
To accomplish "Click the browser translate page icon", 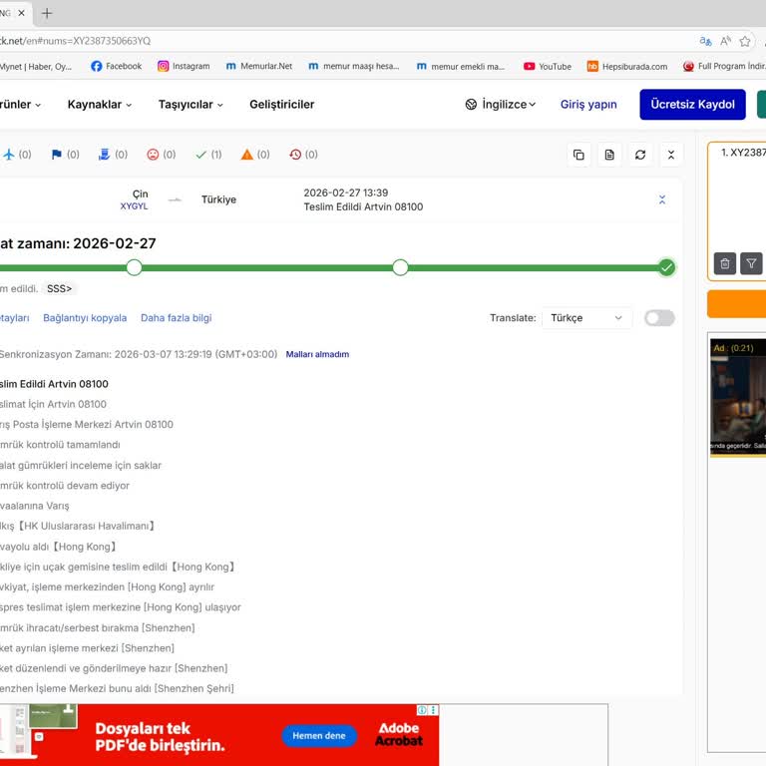I will (705, 41).
